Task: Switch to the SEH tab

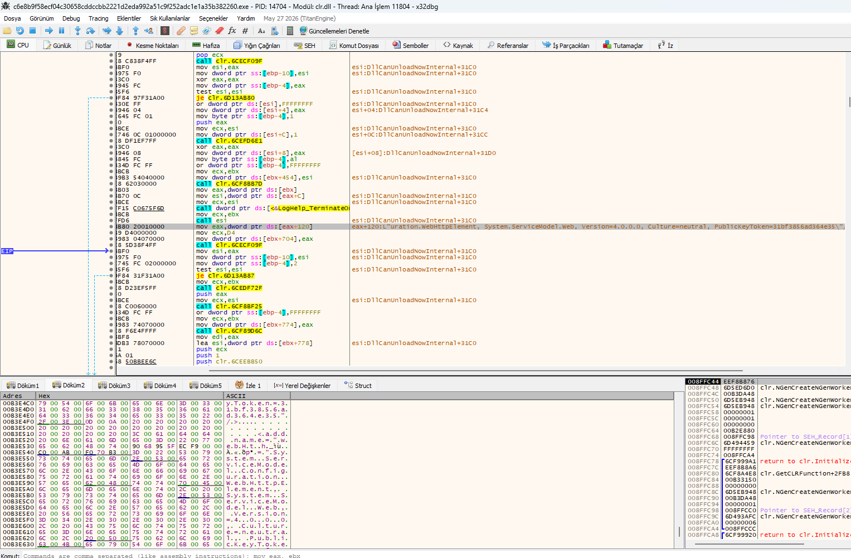Action: [x=305, y=45]
